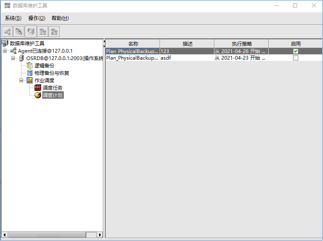The height and width of the screenshot is (241, 323).
Task: Open the 系统(S) menu
Action: [13, 19]
